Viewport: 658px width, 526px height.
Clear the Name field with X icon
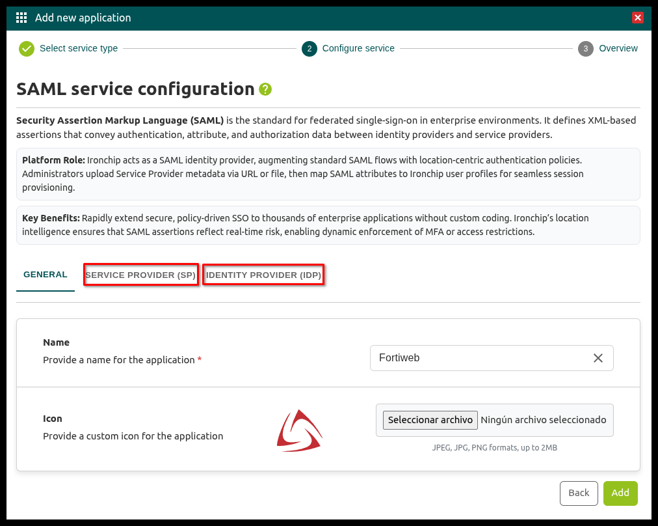click(598, 358)
